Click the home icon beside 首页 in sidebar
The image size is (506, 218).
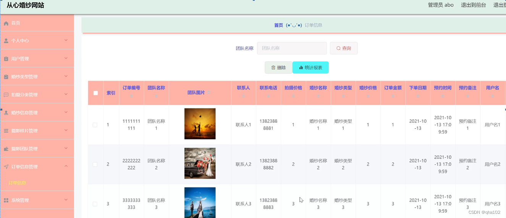(6, 23)
